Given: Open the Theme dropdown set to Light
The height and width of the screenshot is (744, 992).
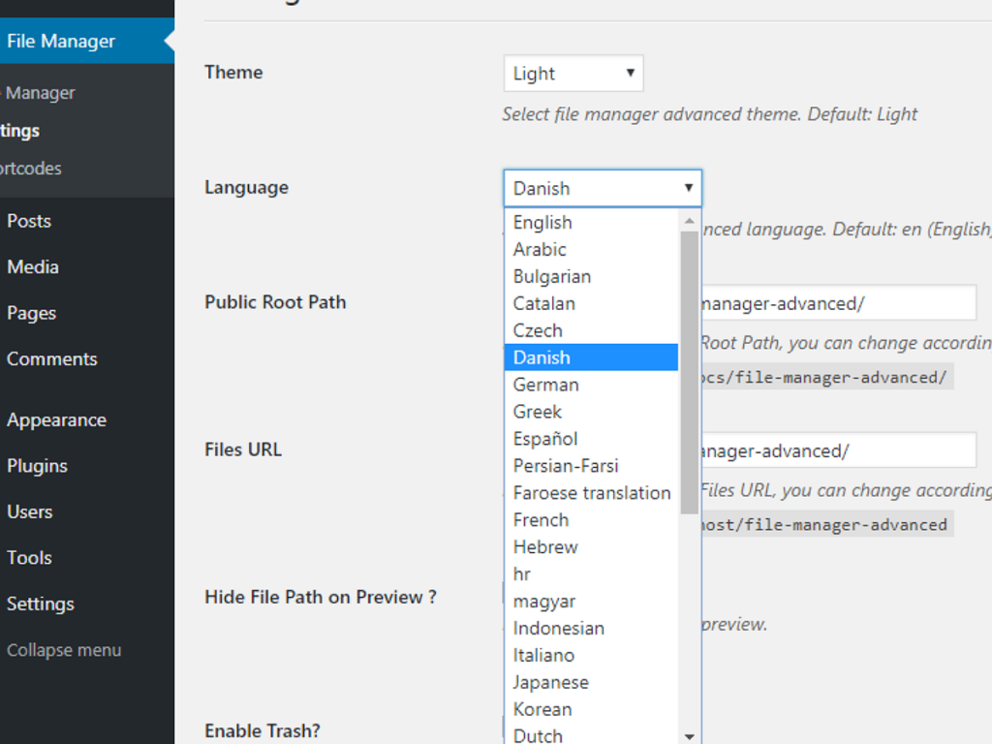Looking at the screenshot, I should pos(573,74).
